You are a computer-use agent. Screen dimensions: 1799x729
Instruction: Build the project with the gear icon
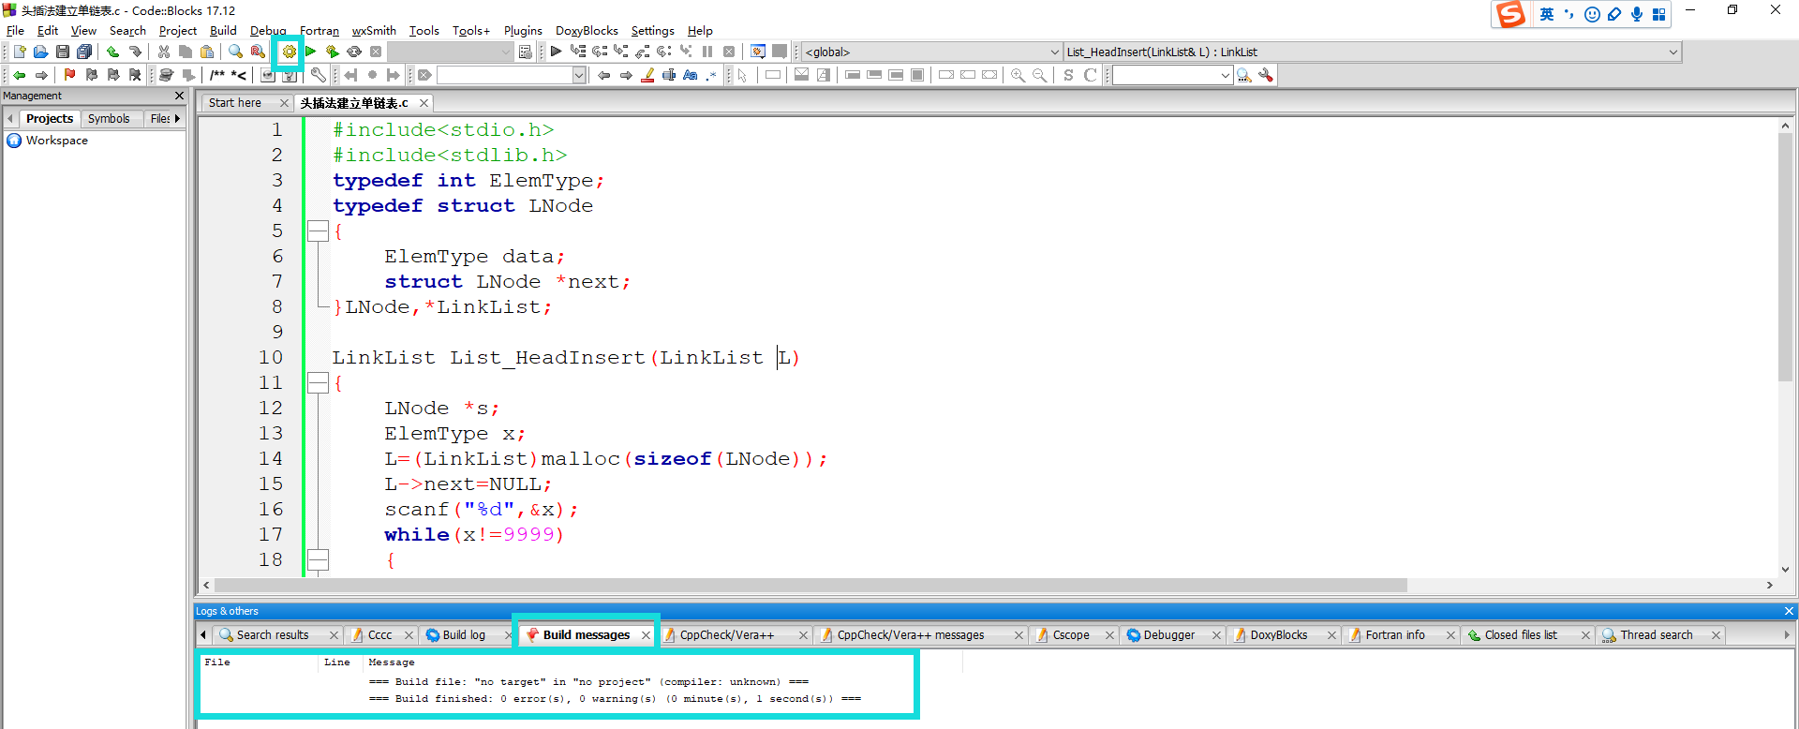(289, 52)
